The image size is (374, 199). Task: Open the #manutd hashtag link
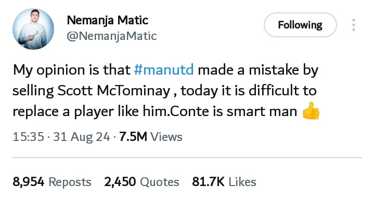[x=164, y=70]
